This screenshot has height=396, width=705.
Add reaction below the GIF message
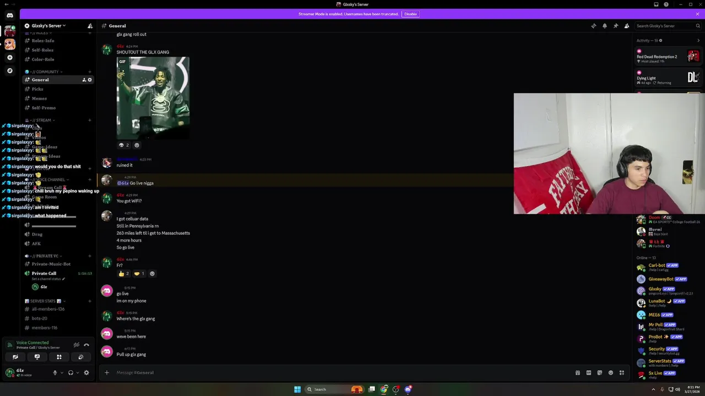point(137,145)
